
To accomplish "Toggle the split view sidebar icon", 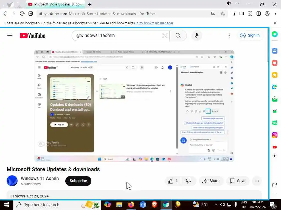I will coord(258,14).
